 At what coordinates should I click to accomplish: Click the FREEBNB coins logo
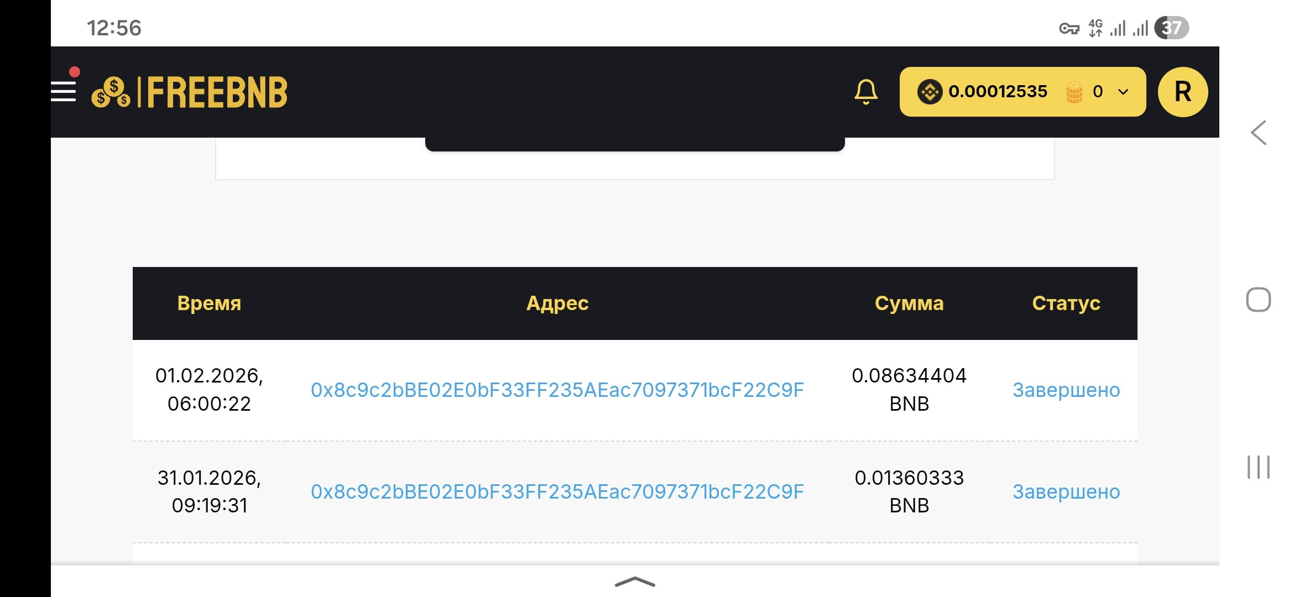click(111, 92)
